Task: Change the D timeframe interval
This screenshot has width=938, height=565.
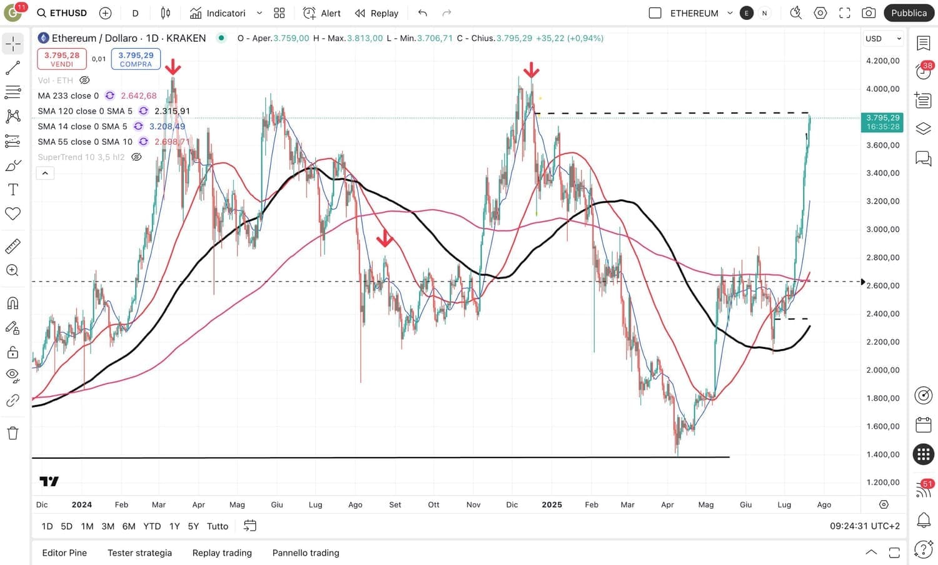Action: (x=136, y=13)
